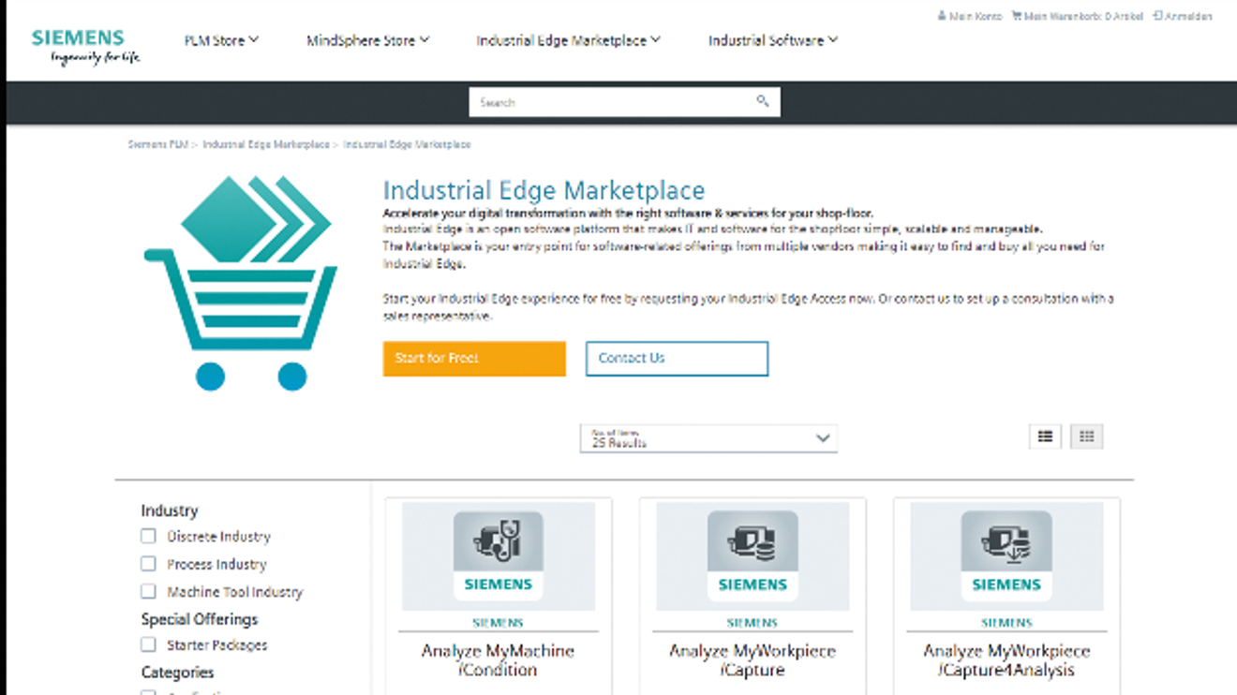Click the Anmelden login link
The height and width of the screenshot is (695, 1237).
(x=1183, y=16)
